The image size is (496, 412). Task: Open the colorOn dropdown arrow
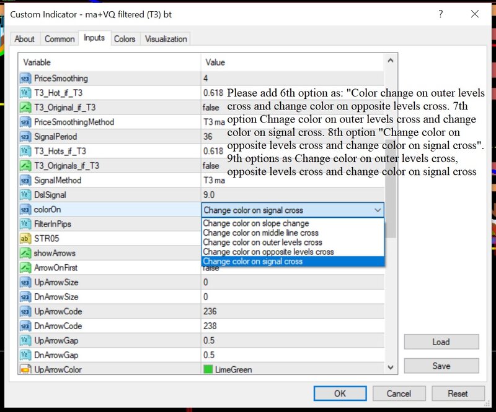[x=378, y=210]
